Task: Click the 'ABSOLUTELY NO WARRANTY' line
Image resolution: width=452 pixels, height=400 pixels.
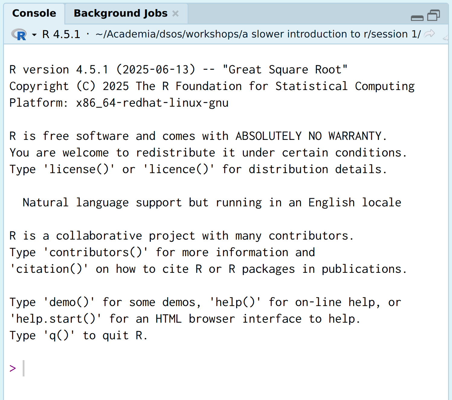Action: click(x=198, y=136)
